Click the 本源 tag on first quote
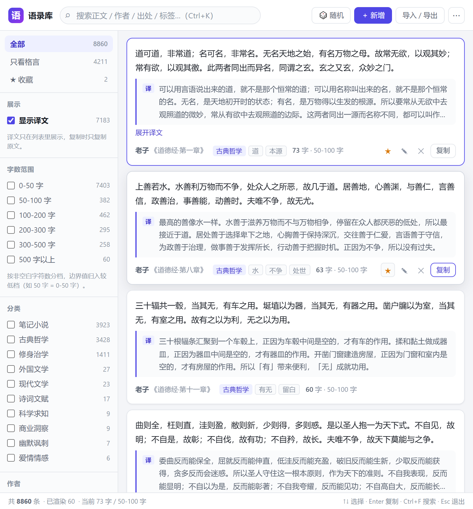The height and width of the screenshot is (509, 473). [276, 151]
